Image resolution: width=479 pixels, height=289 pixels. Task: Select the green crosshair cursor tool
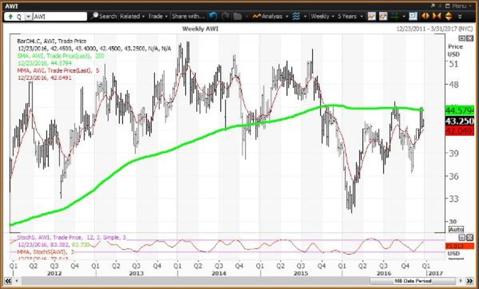(394, 16)
